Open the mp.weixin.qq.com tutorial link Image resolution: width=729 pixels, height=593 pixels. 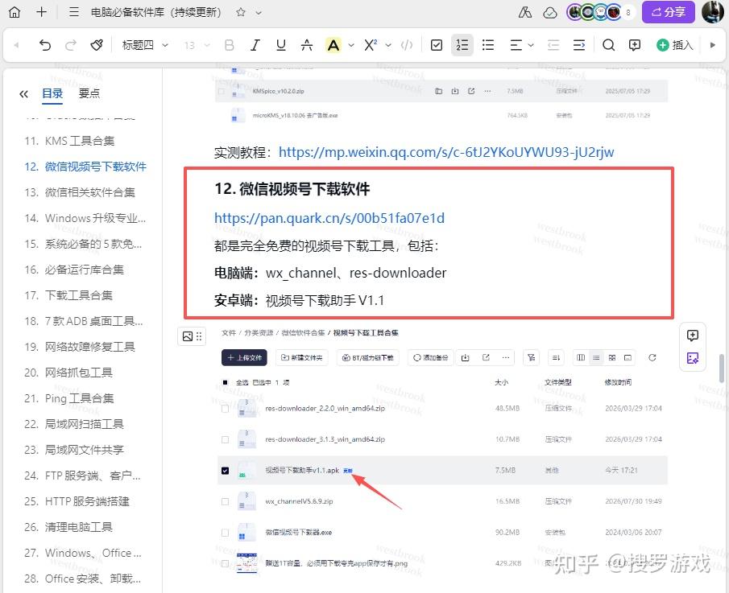click(446, 152)
